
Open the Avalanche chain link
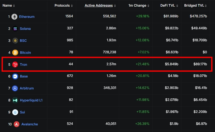click(30, 124)
